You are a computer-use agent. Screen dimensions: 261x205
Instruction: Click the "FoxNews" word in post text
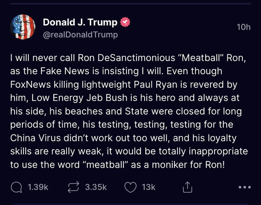[30, 84]
